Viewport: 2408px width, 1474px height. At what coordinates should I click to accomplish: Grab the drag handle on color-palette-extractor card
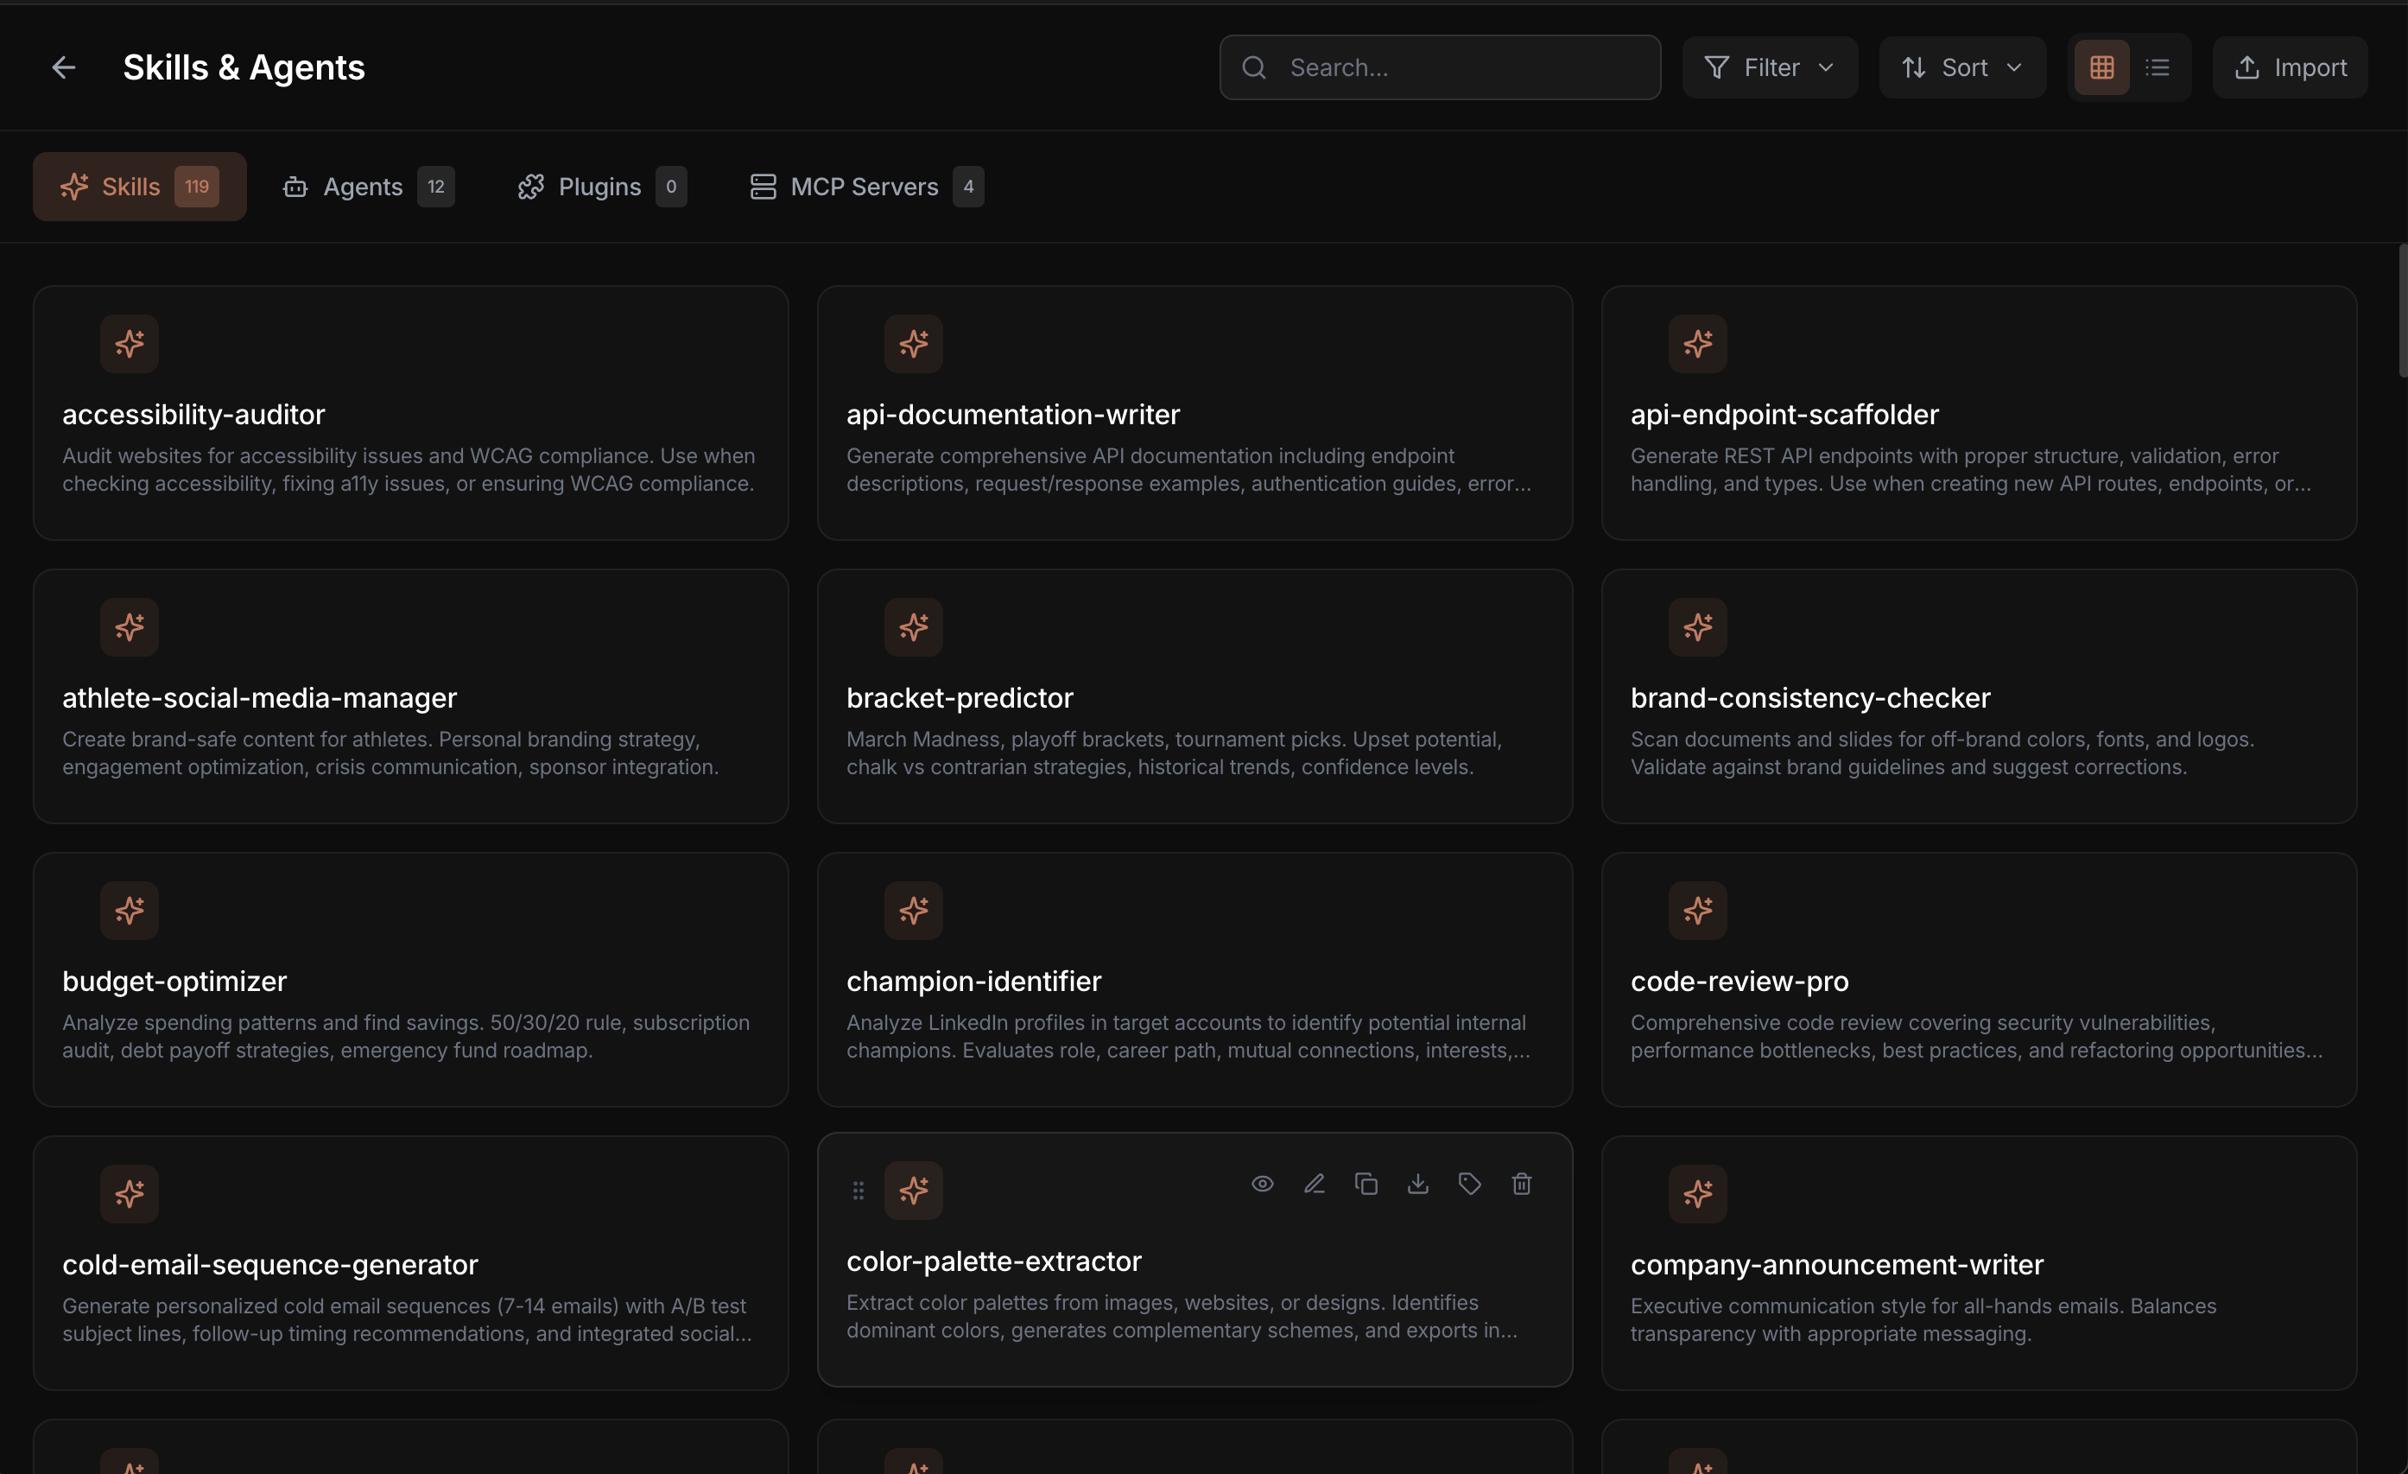[857, 1190]
